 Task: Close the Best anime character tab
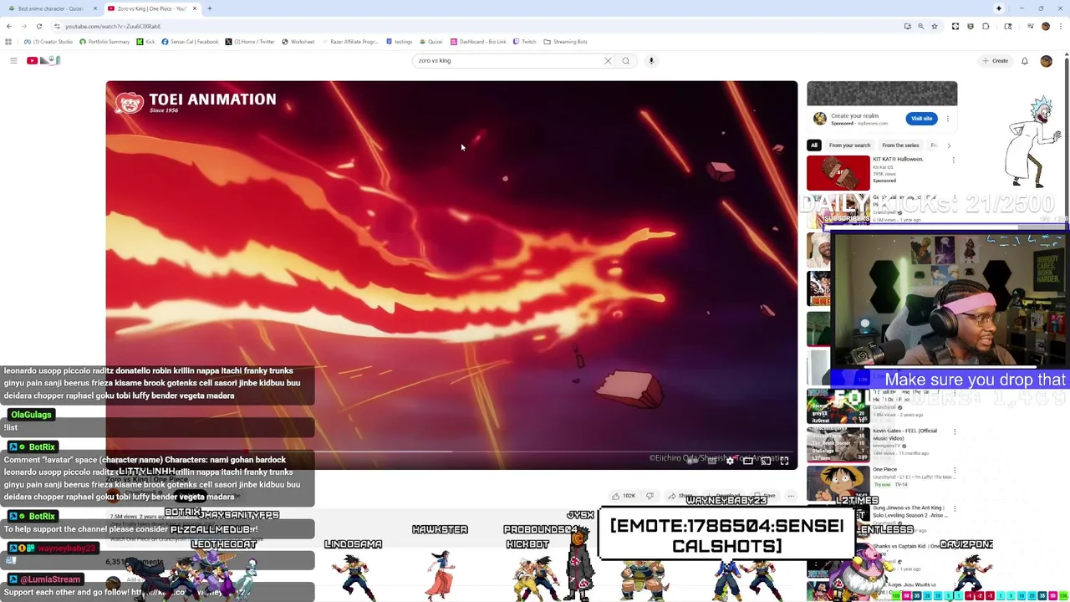coord(95,8)
